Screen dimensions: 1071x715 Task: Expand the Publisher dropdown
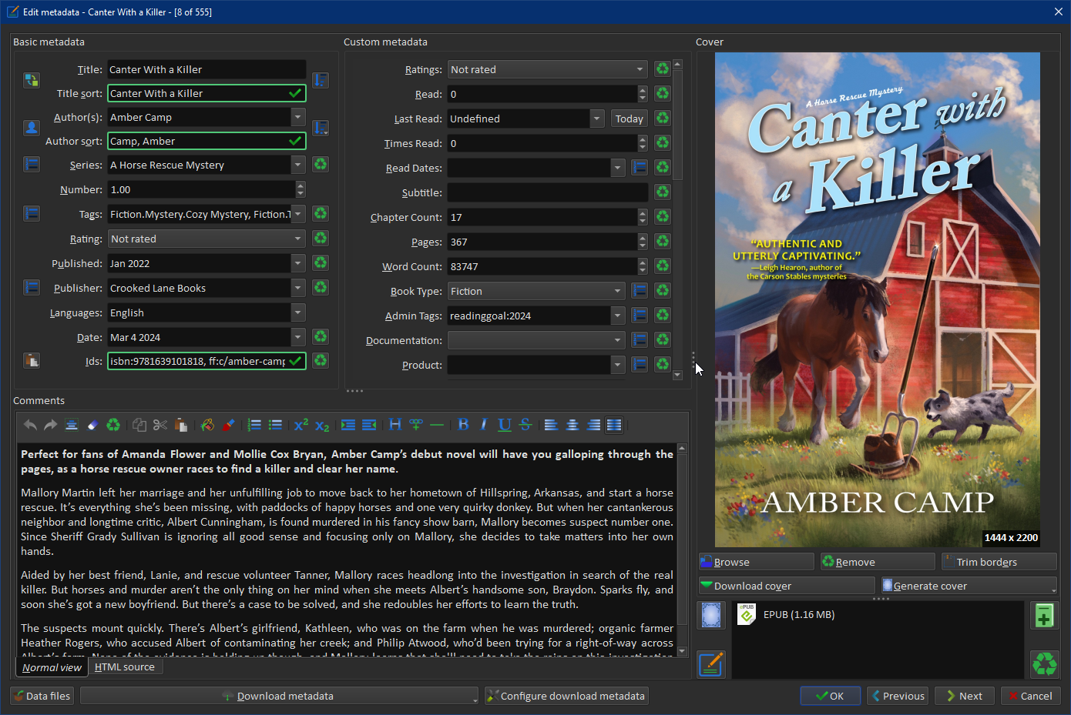298,288
